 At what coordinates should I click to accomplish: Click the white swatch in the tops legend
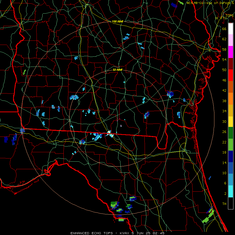(x=231, y=29)
